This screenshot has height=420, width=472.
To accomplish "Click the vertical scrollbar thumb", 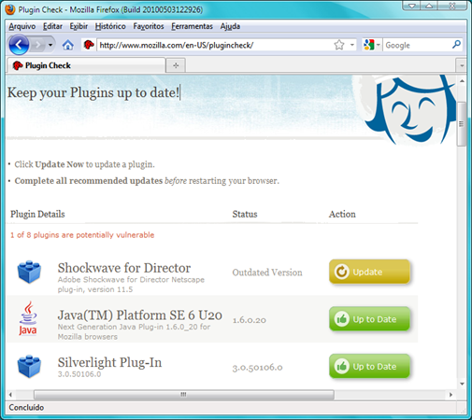I will click(462, 123).
